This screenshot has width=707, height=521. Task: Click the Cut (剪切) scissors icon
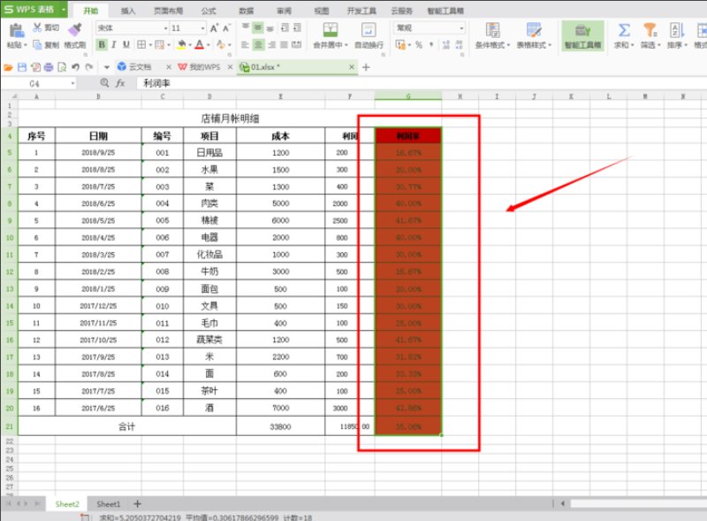coord(38,27)
